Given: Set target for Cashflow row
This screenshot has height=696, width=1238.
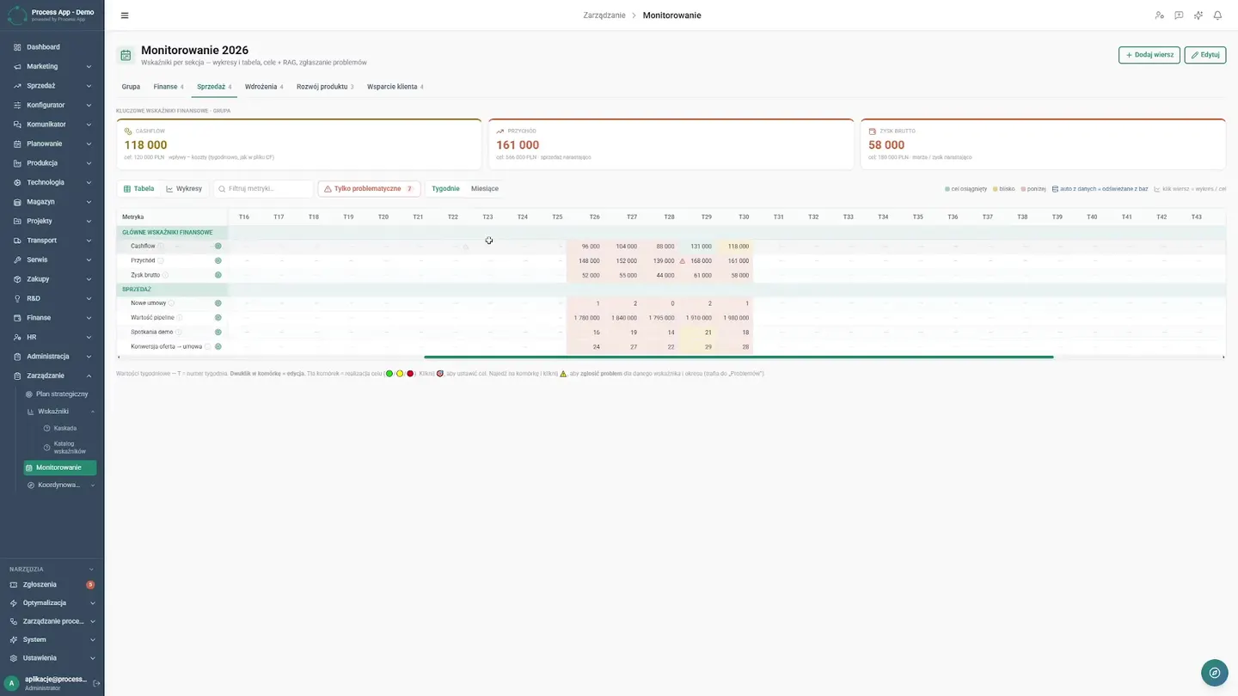Looking at the screenshot, I should click(218, 247).
